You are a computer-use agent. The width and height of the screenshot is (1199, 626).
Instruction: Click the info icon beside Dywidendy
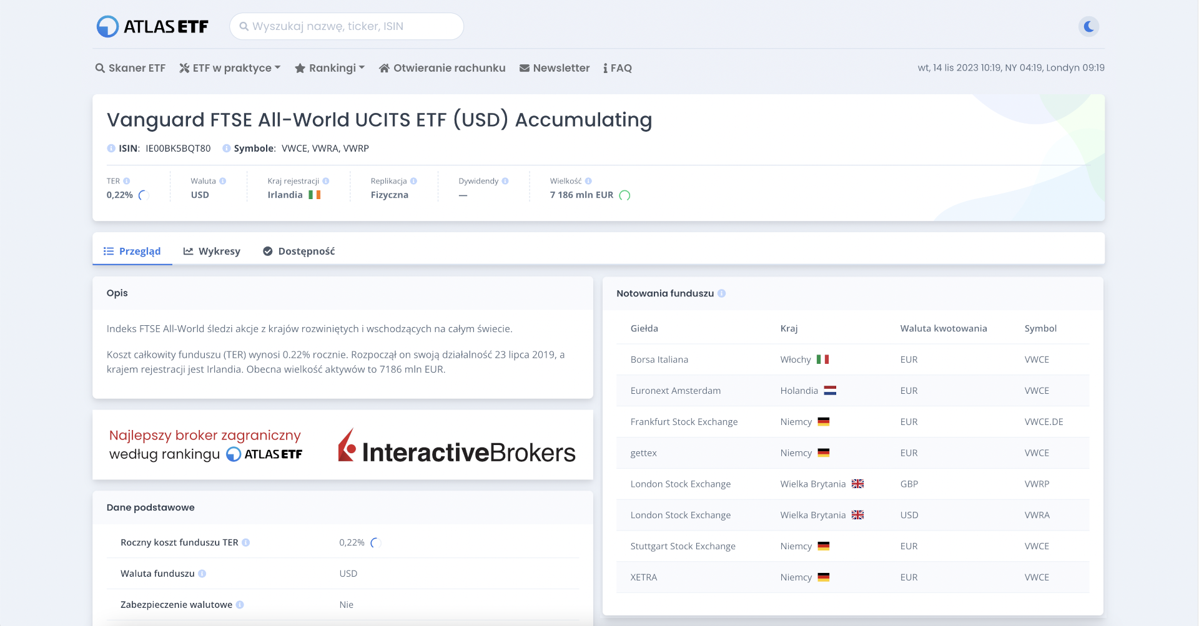click(505, 181)
